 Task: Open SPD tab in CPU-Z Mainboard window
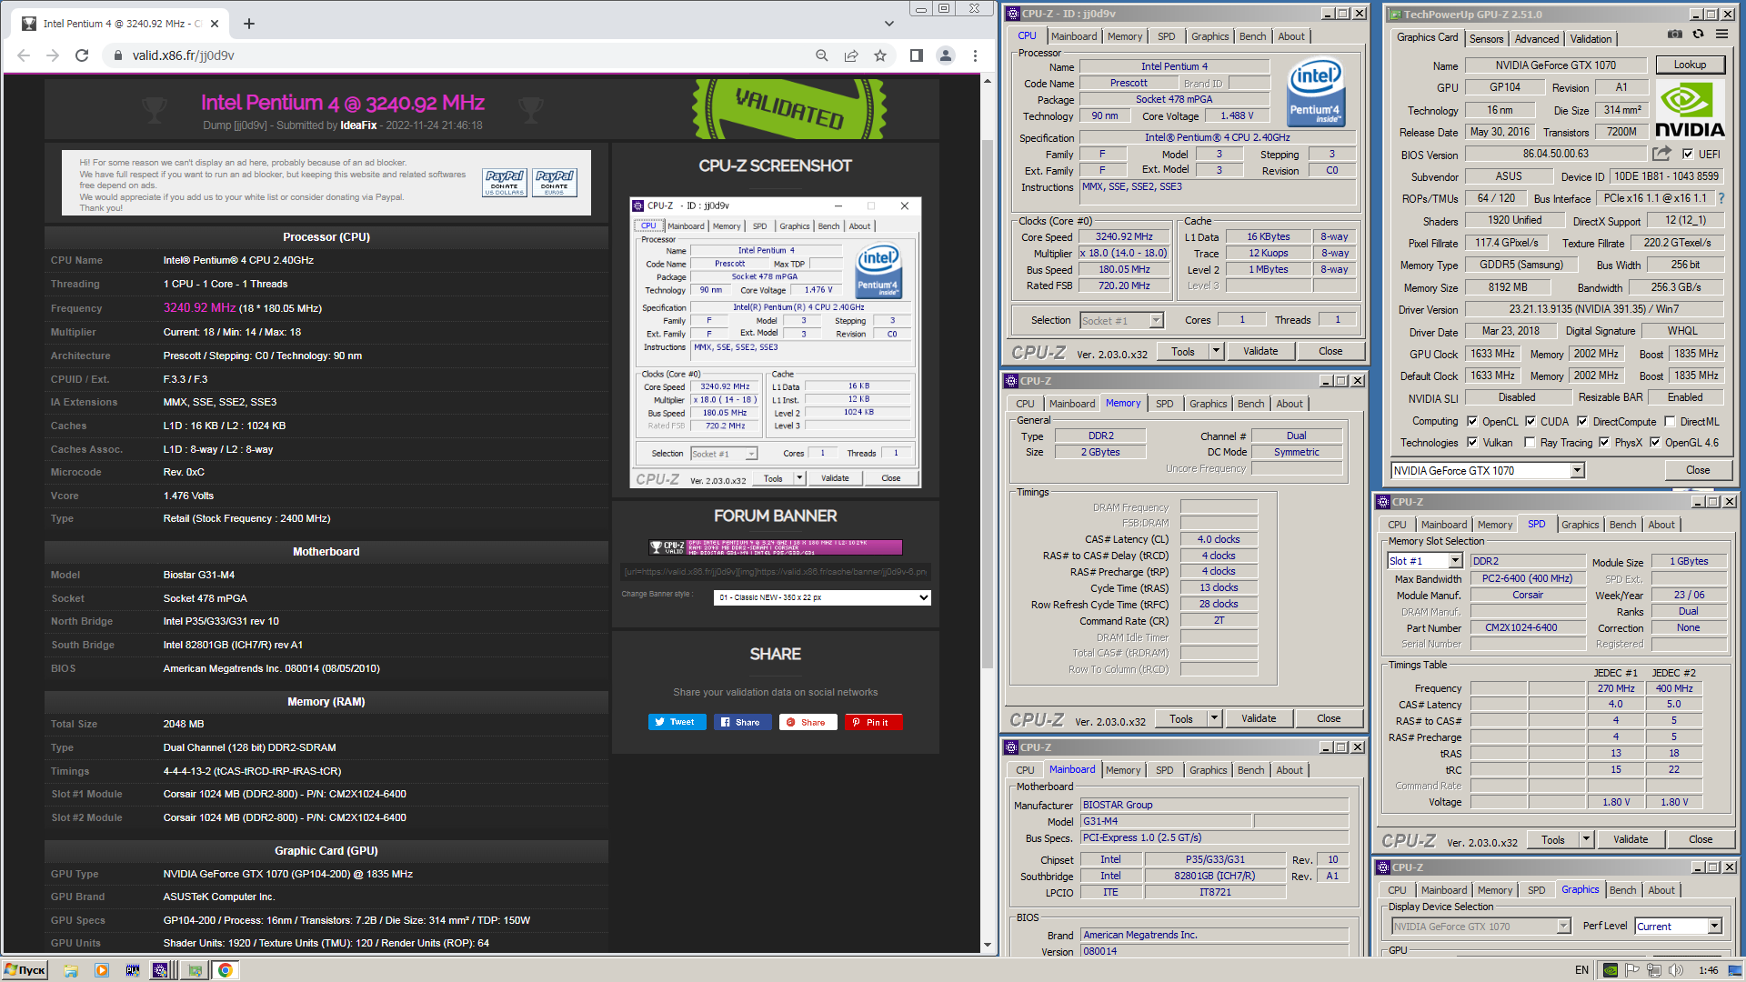(x=1164, y=770)
